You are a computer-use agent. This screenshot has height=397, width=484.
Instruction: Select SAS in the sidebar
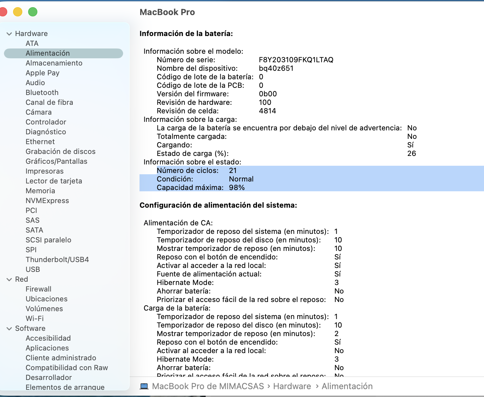click(x=32, y=220)
